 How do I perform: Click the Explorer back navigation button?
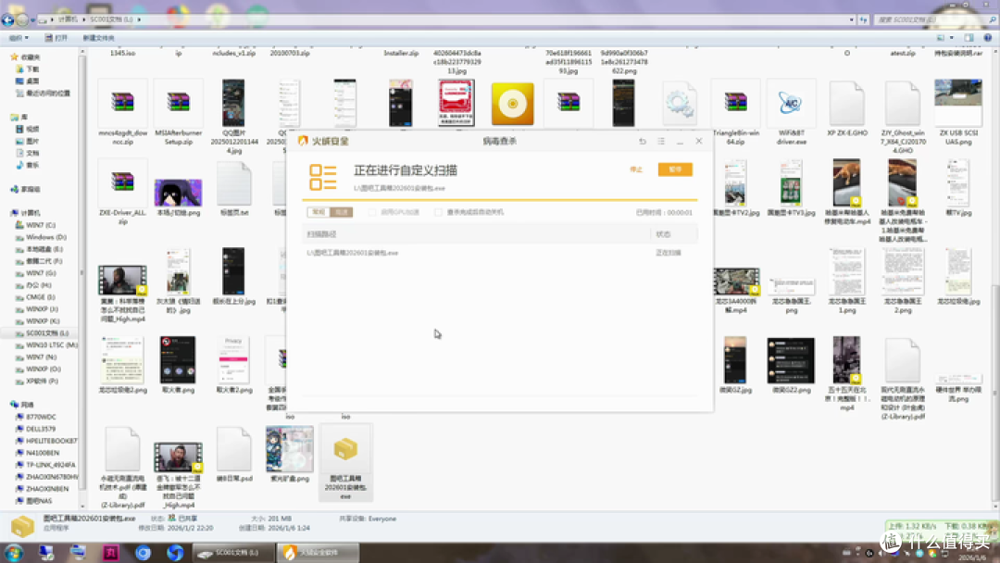pos(7,19)
